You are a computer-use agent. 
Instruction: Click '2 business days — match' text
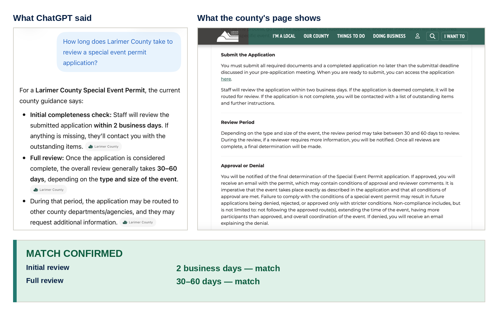pyautogui.click(x=228, y=268)
